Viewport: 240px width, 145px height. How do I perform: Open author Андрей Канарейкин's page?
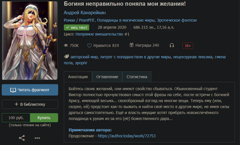tap(85, 13)
